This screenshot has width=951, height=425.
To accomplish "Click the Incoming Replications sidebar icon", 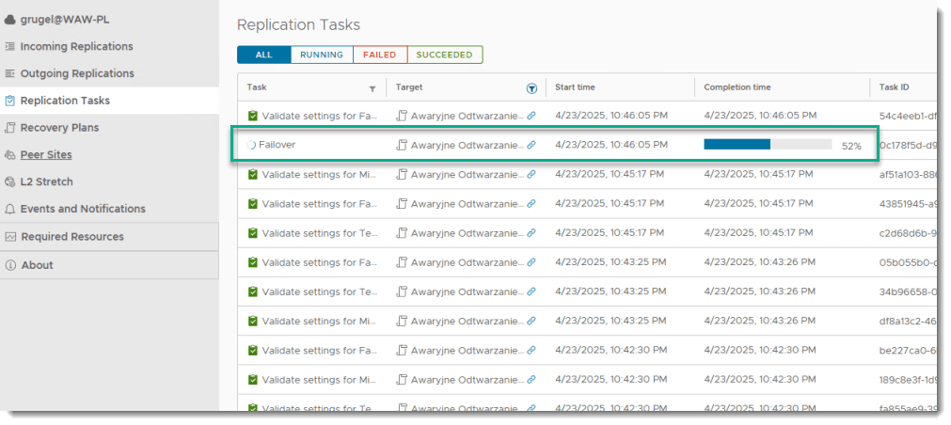I will pos(10,46).
